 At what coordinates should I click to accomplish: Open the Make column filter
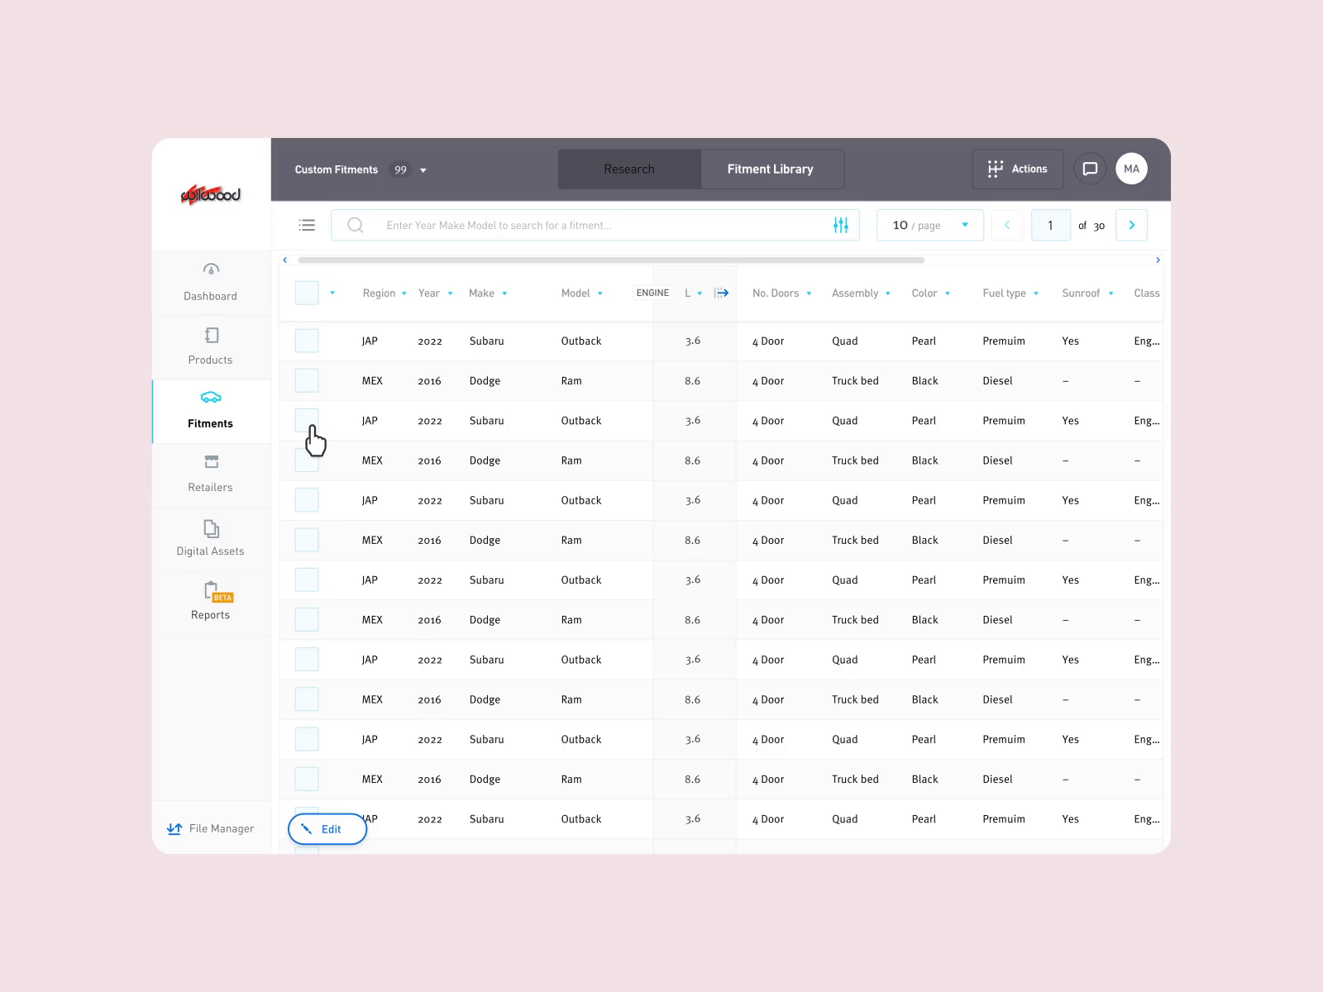pyautogui.click(x=504, y=293)
